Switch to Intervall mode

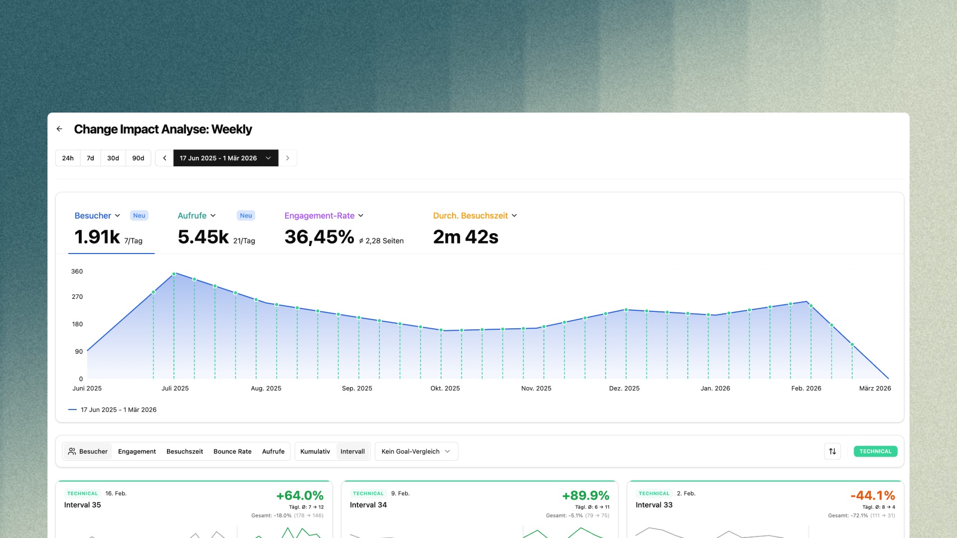(x=352, y=451)
